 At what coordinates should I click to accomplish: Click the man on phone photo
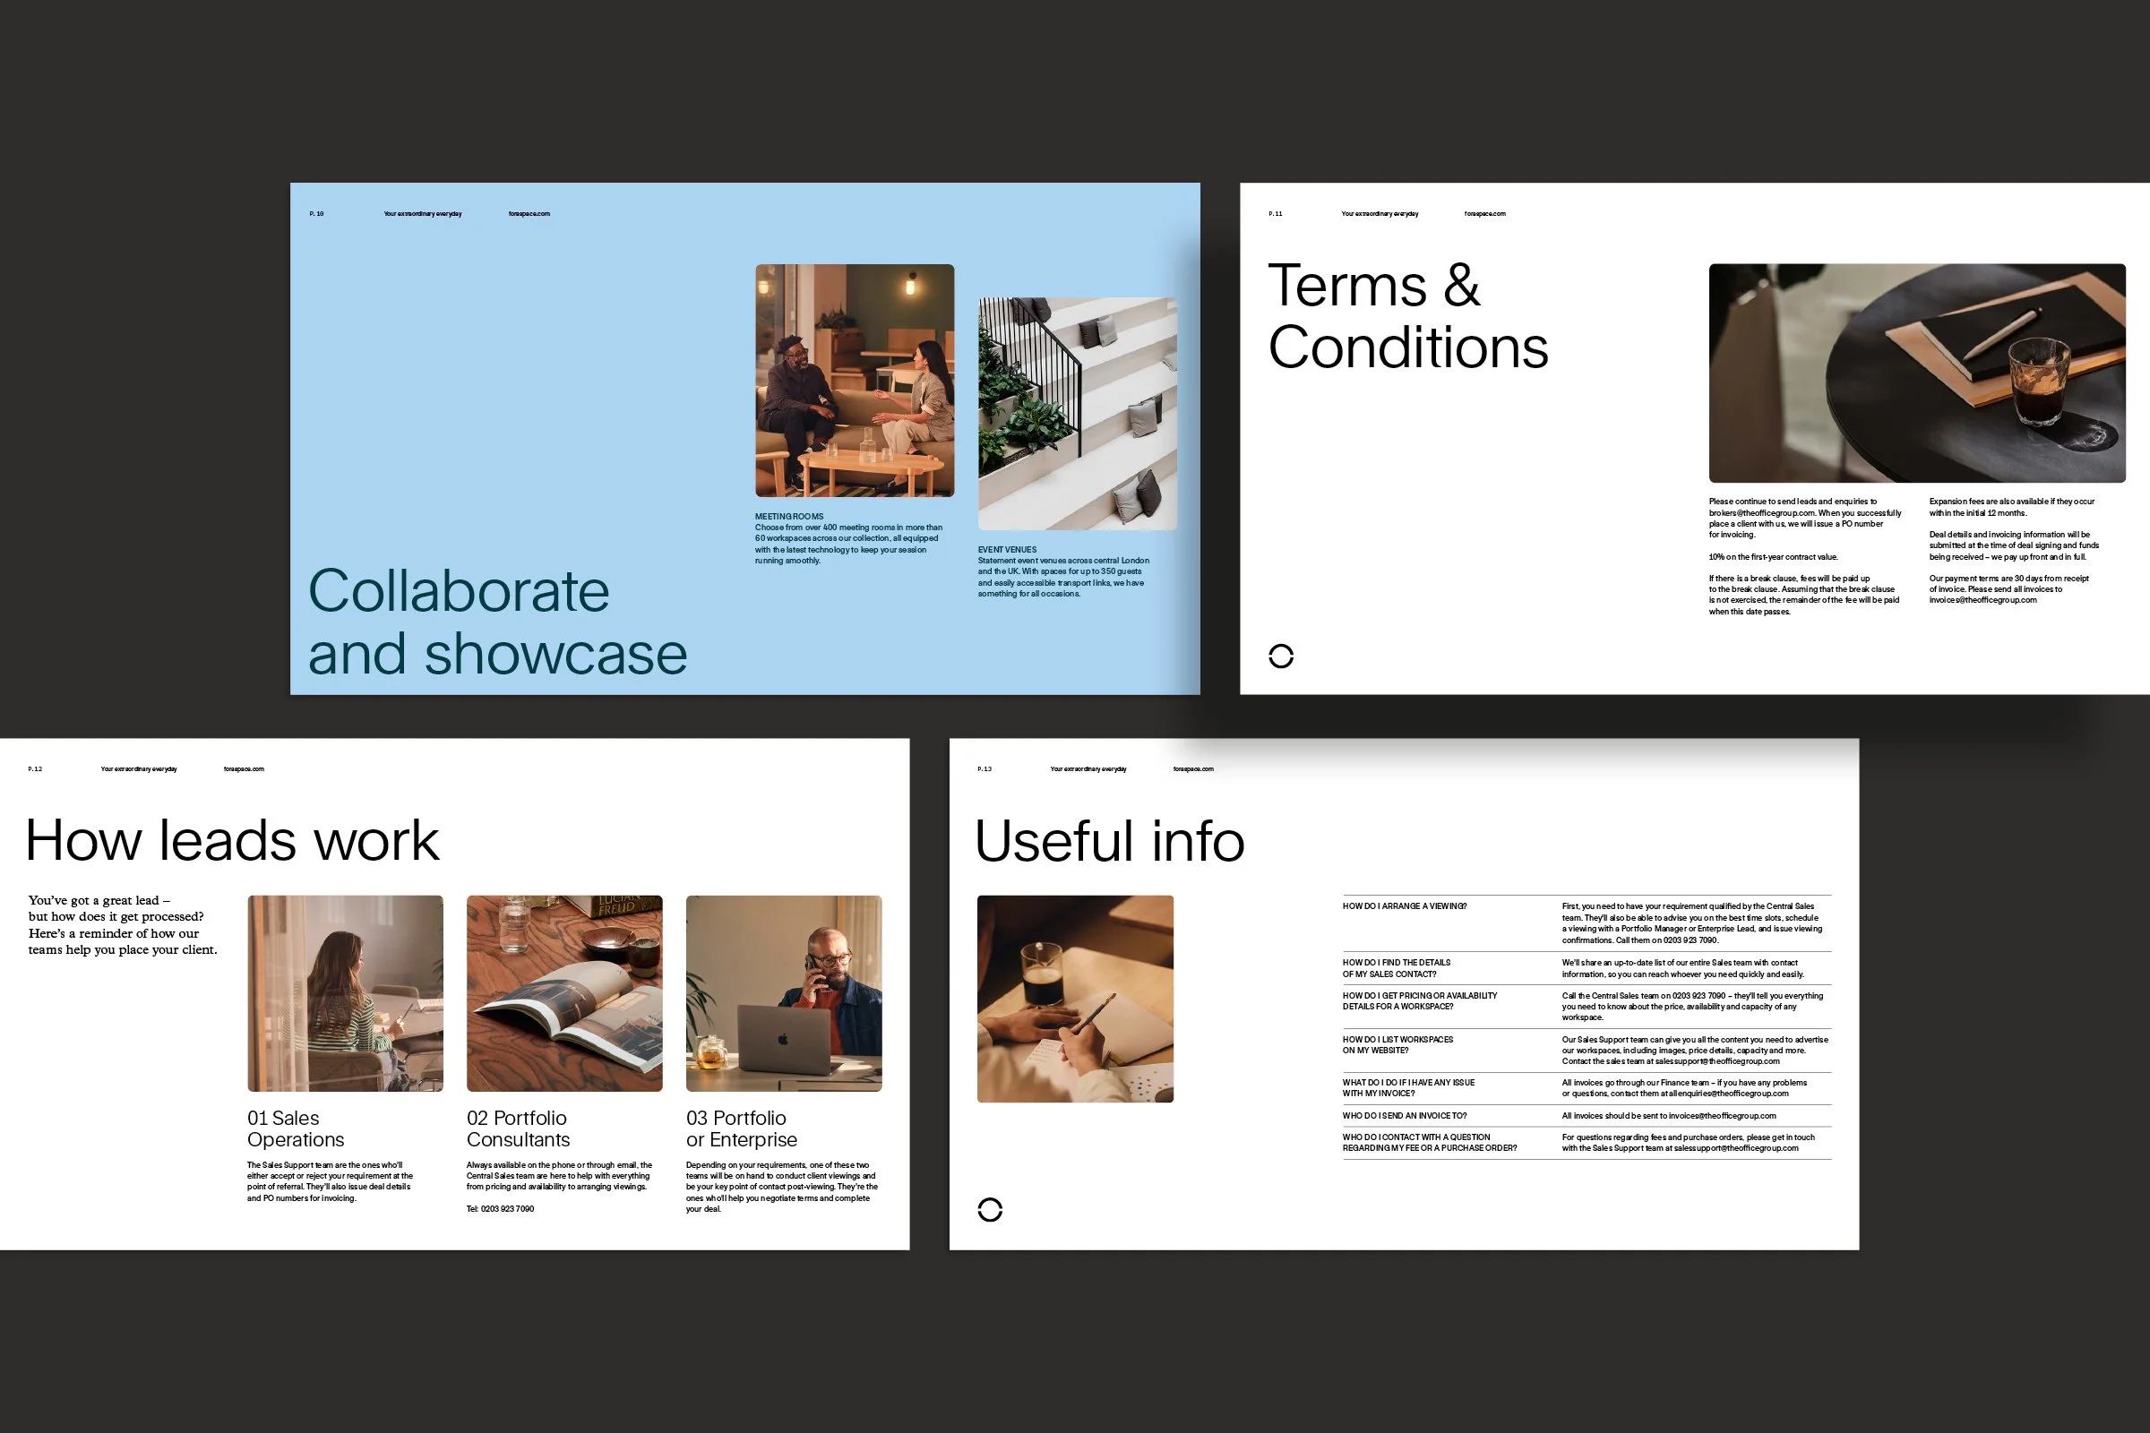click(783, 992)
